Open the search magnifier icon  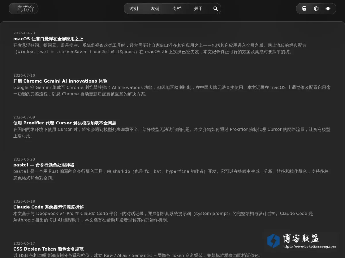[x=215, y=9]
